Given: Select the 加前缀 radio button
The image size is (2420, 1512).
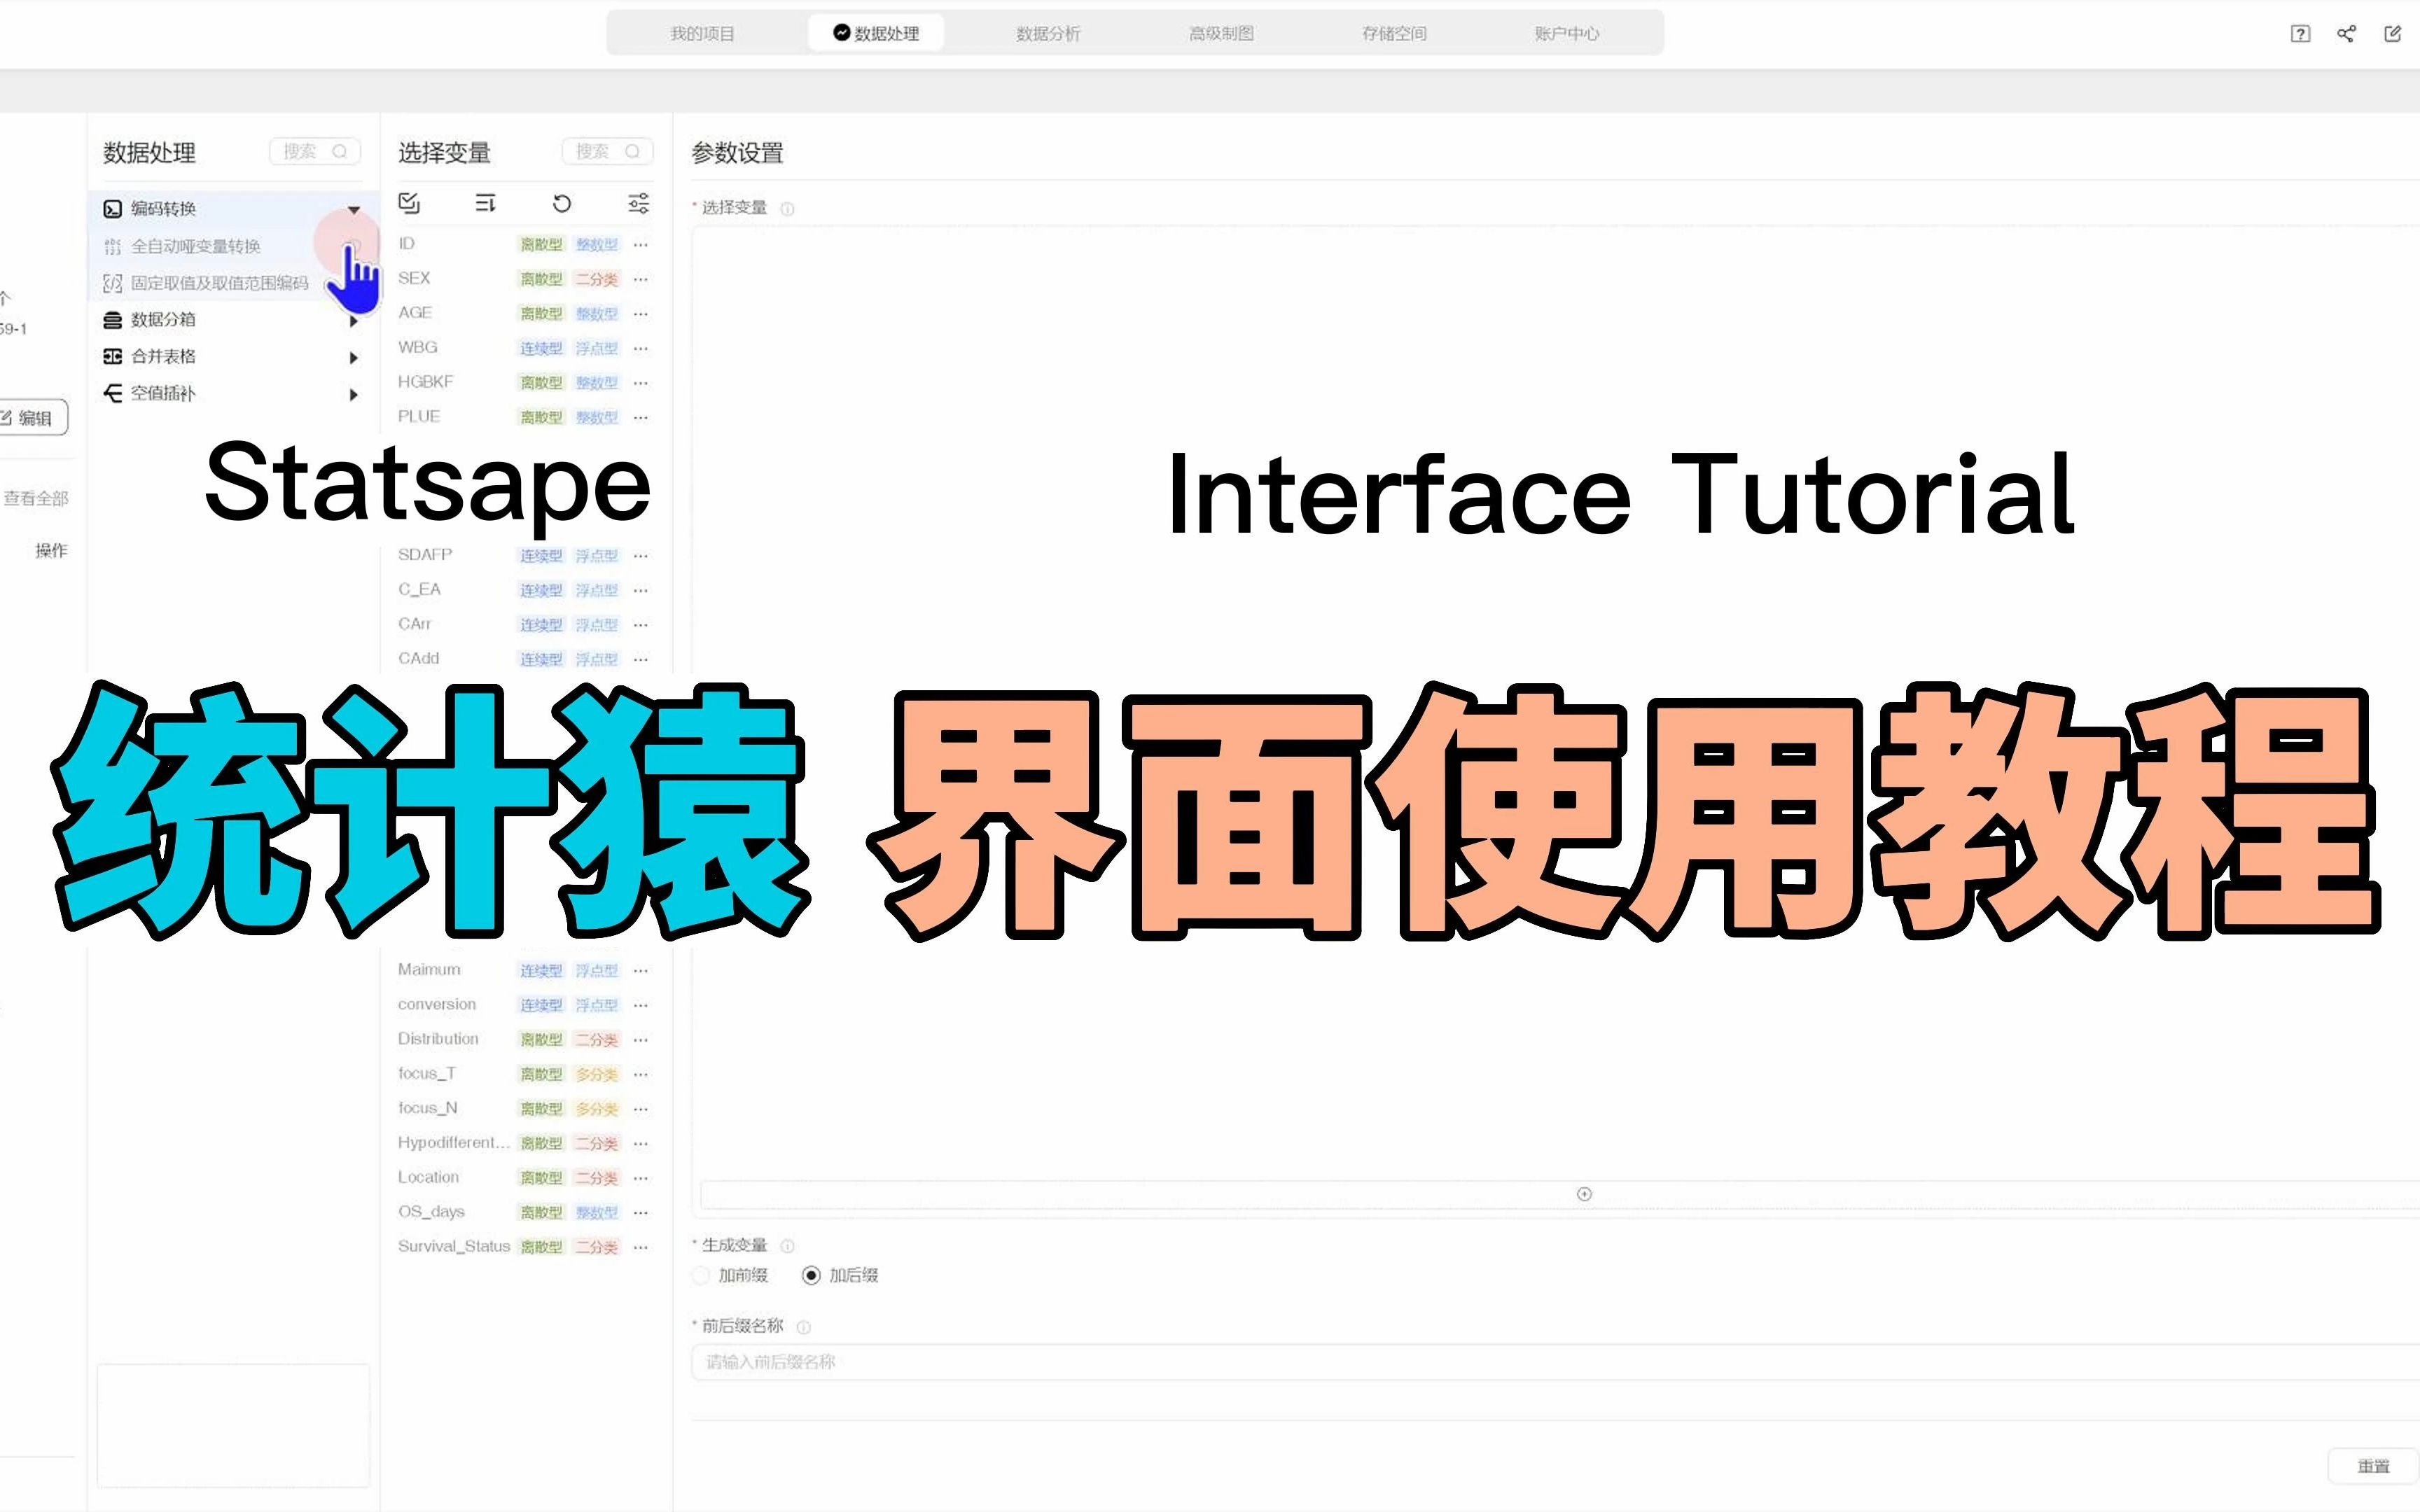Looking at the screenshot, I should pyautogui.click(x=701, y=1275).
